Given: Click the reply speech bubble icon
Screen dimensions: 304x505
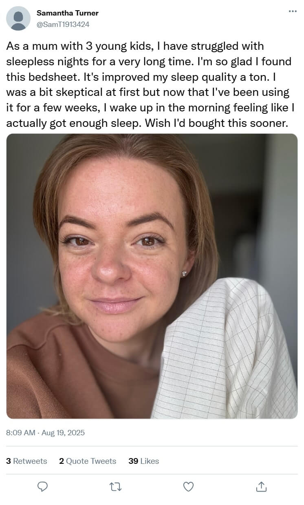Looking at the screenshot, I should (x=42, y=486).
